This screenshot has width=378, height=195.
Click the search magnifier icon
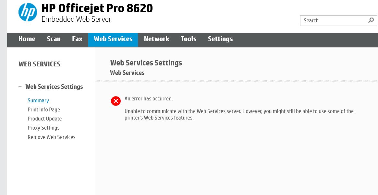371,20
